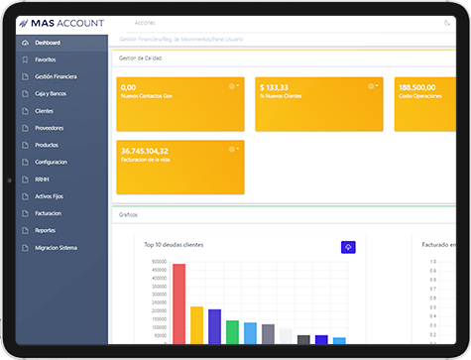Viewport: 471px width, 360px height.
Task: Click the Gestion de Calidad panel header
Action: 285,59
